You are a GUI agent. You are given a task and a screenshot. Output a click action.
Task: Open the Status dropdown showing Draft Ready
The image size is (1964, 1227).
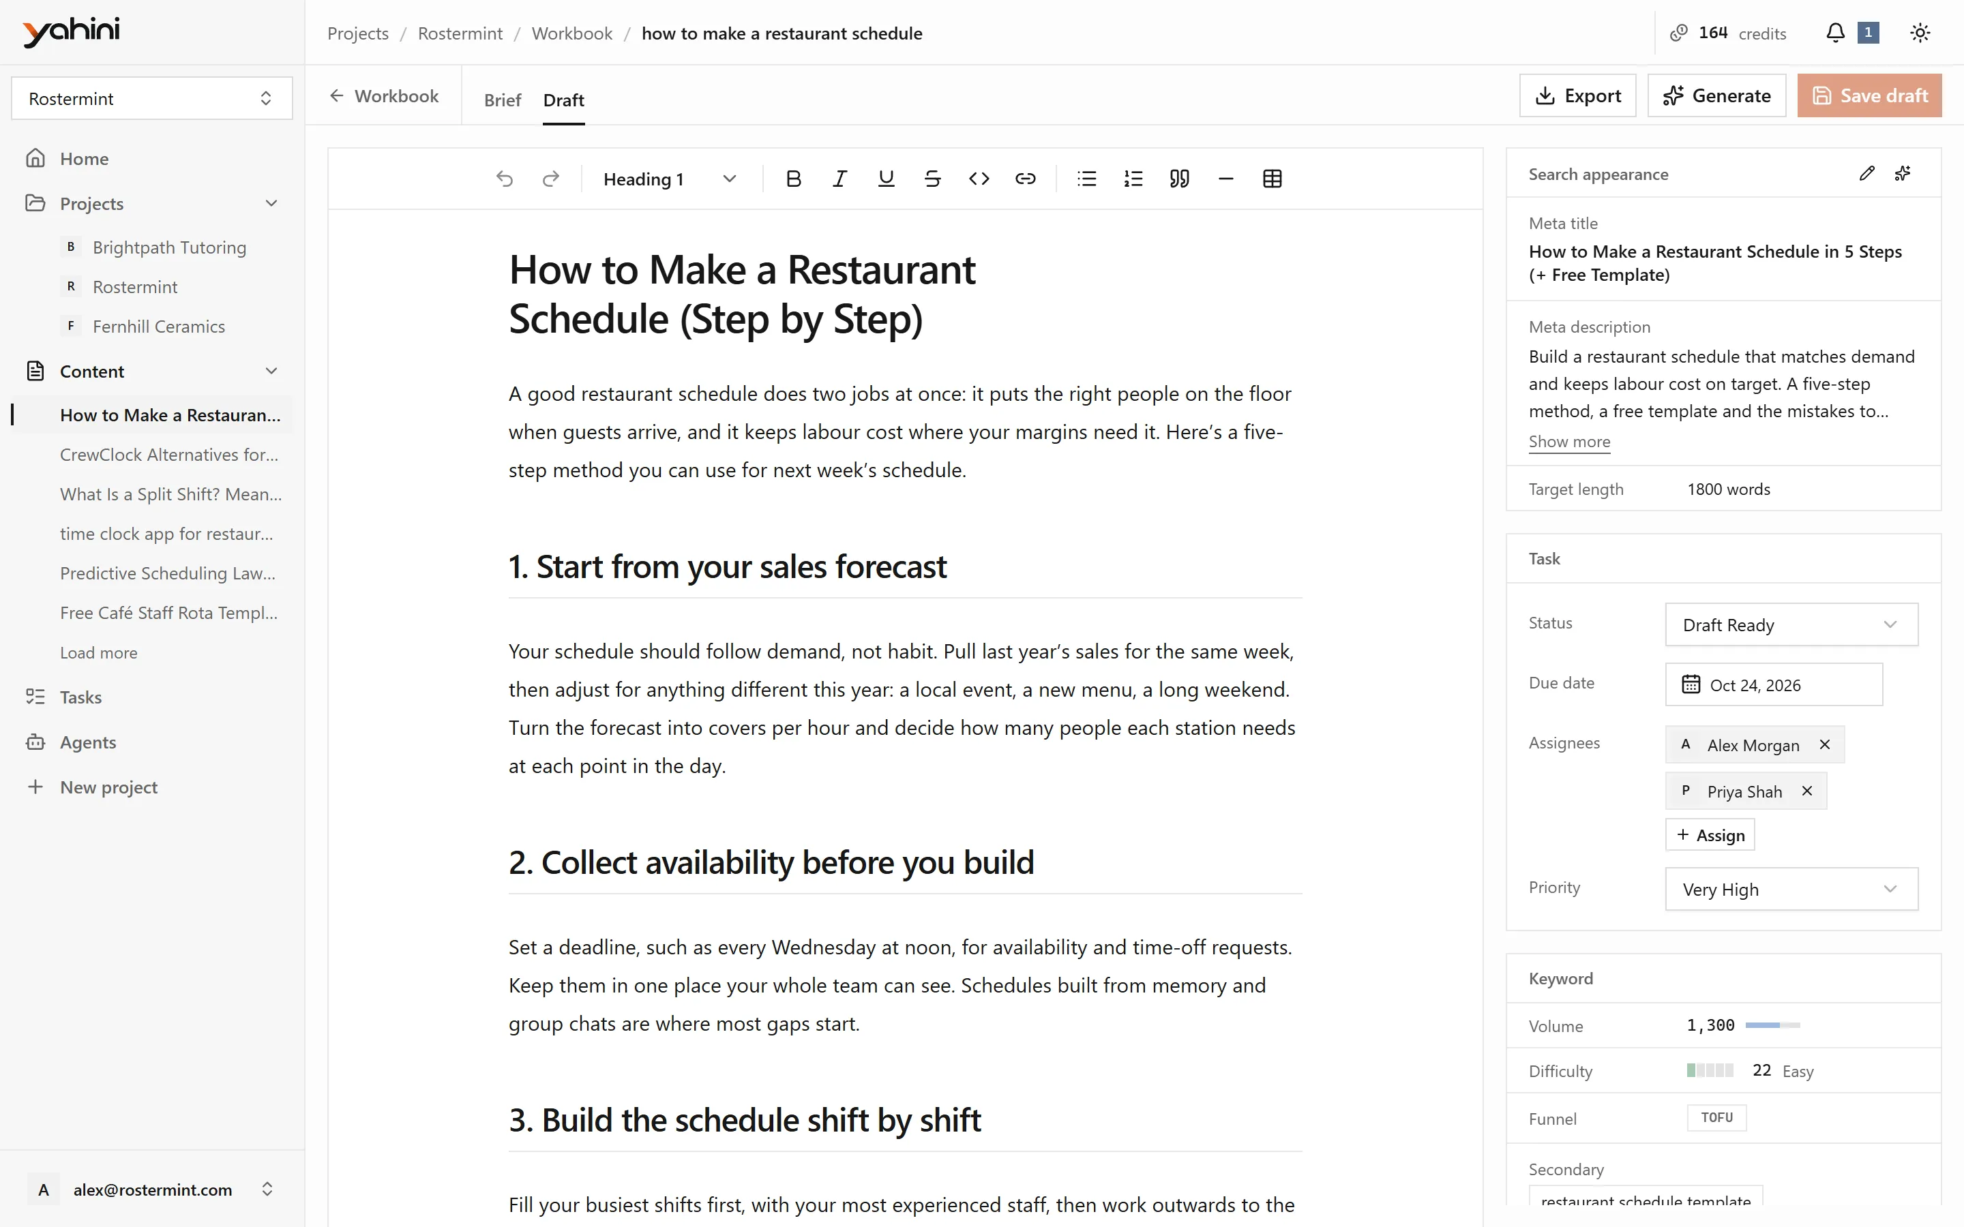click(x=1791, y=624)
